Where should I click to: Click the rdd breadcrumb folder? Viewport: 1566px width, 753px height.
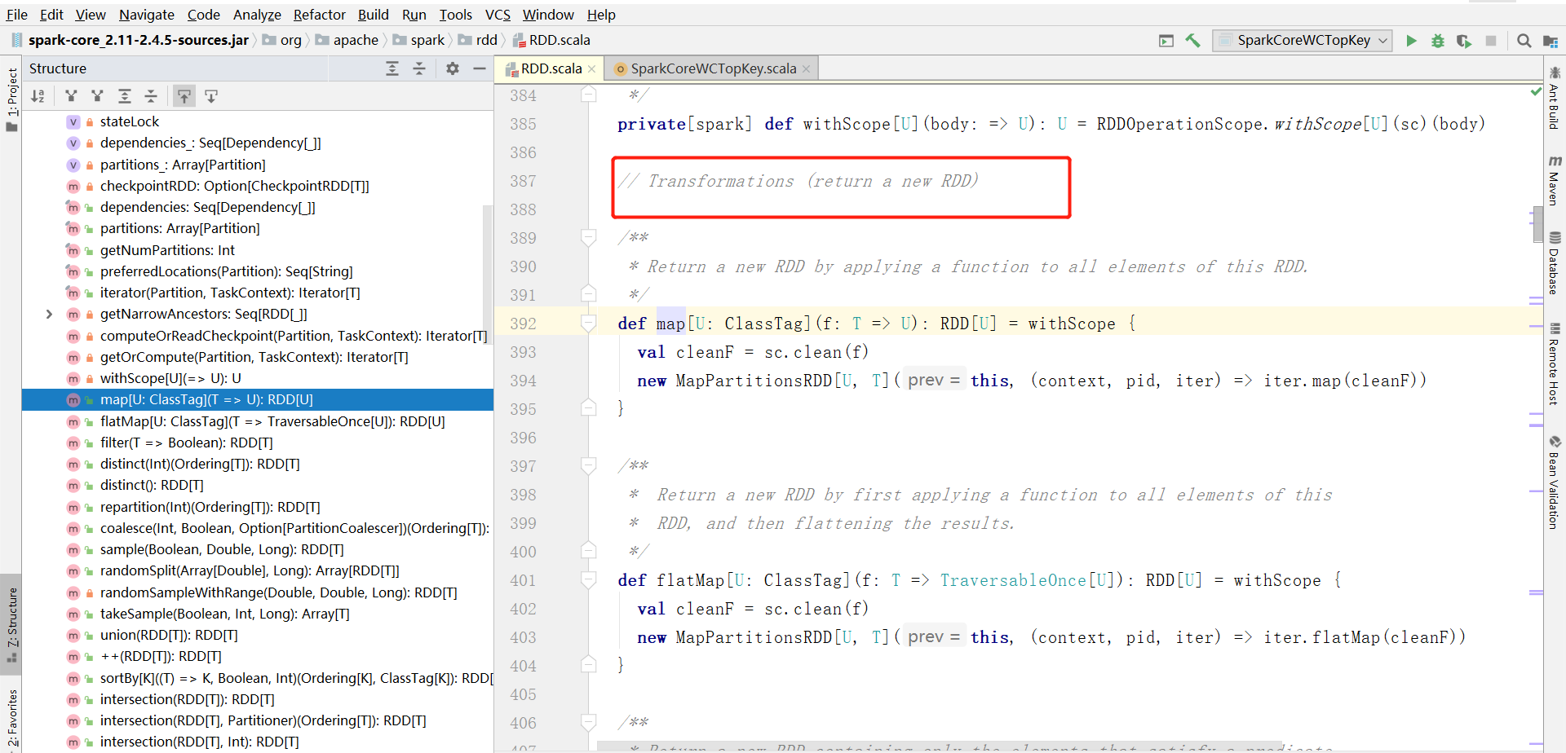(478, 40)
